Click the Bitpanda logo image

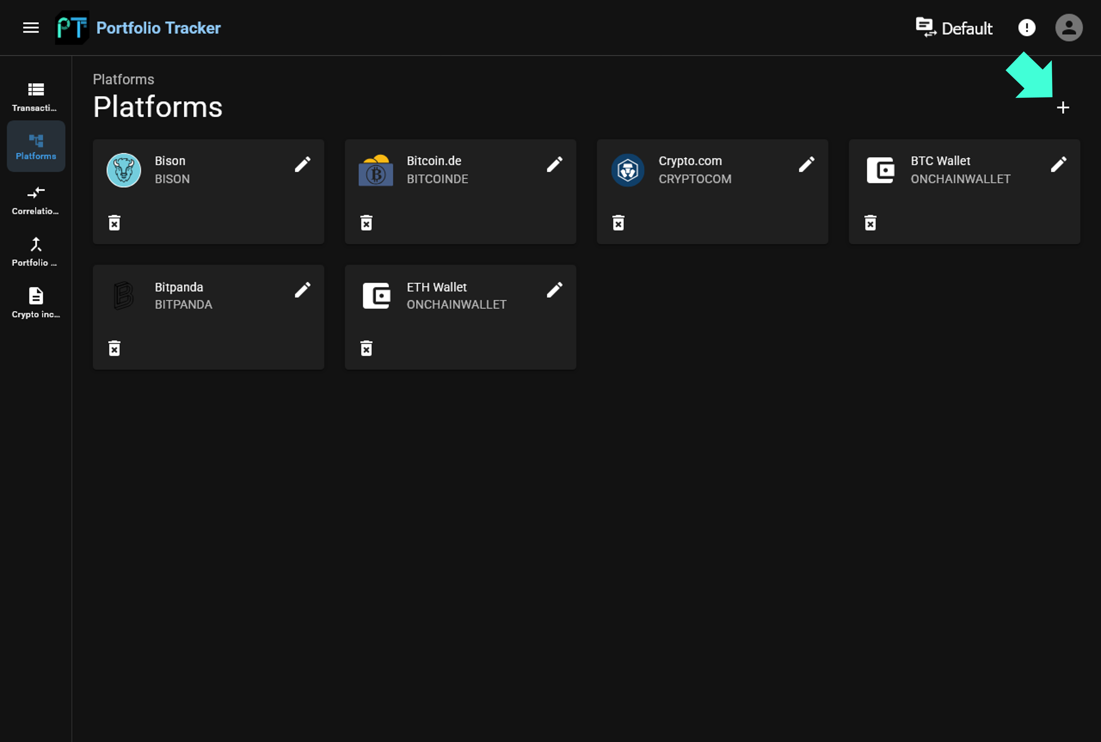tap(124, 296)
